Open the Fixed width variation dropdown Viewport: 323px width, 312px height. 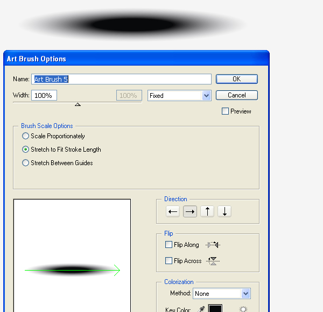point(179,96)
